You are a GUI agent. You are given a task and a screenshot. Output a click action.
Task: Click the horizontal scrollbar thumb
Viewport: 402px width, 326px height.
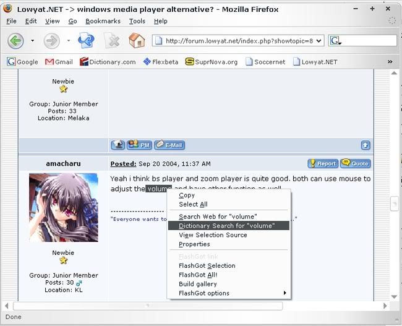coord(148,306)
